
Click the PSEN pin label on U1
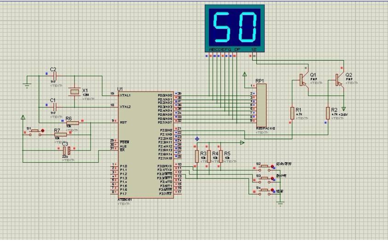click(x=124, y=142)
